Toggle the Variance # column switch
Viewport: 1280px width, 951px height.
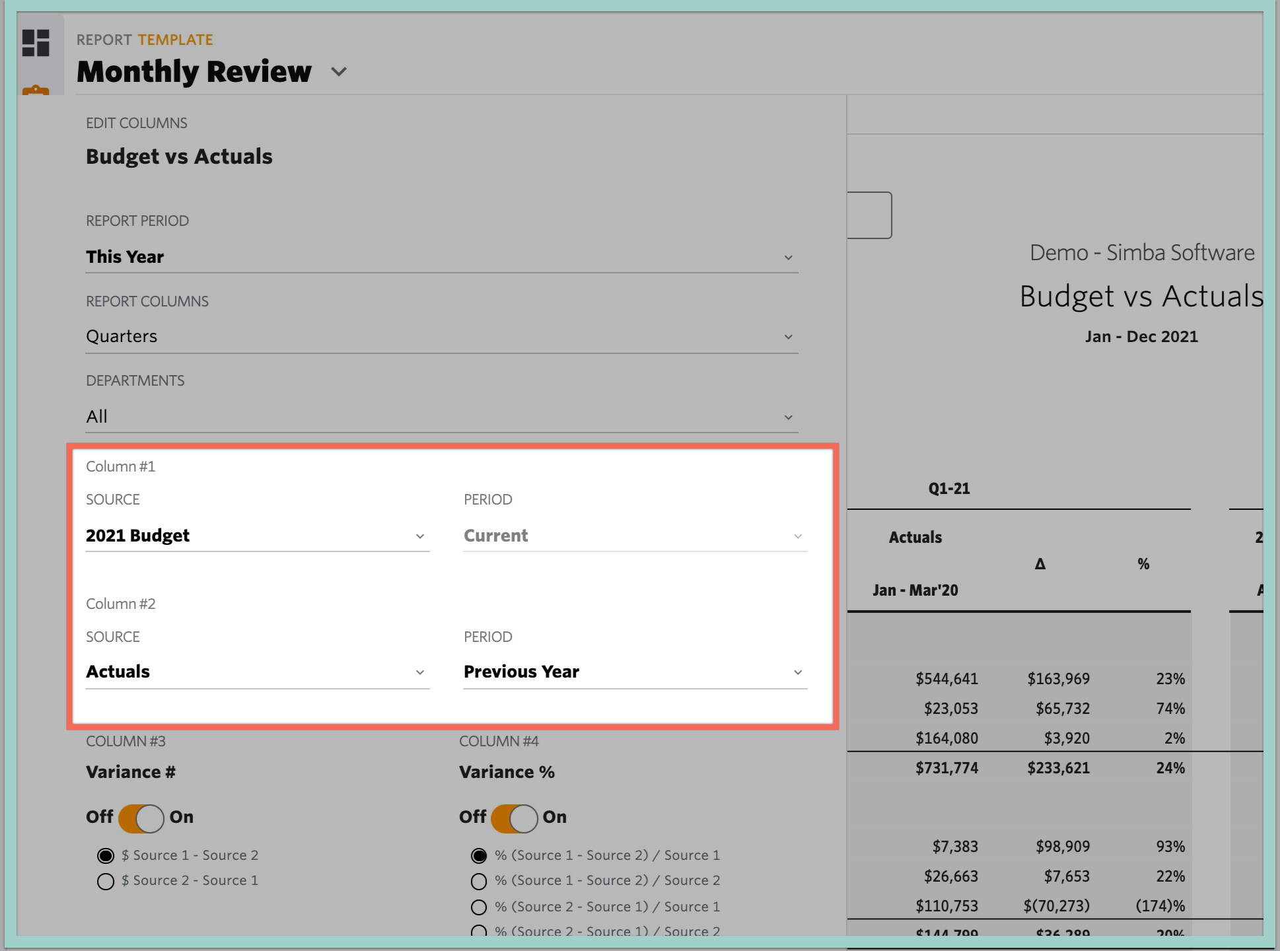click(141, 818)
